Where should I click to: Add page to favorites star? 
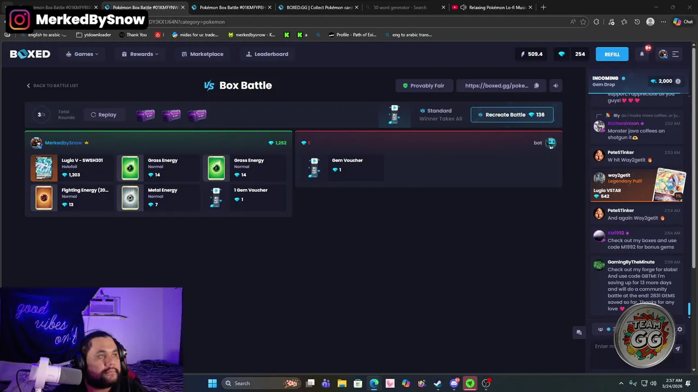pyautogui.click(x=583, y=22)
